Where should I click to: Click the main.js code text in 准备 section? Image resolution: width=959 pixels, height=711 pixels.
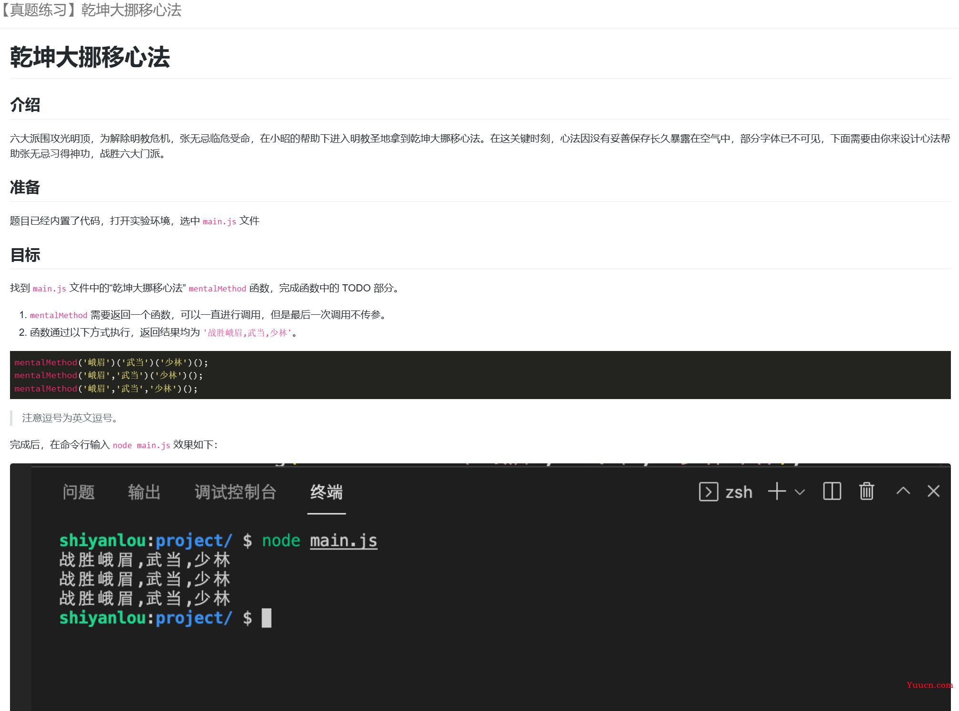220,221
